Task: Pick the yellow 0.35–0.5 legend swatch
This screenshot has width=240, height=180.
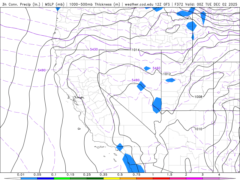Action: point(112,178)
